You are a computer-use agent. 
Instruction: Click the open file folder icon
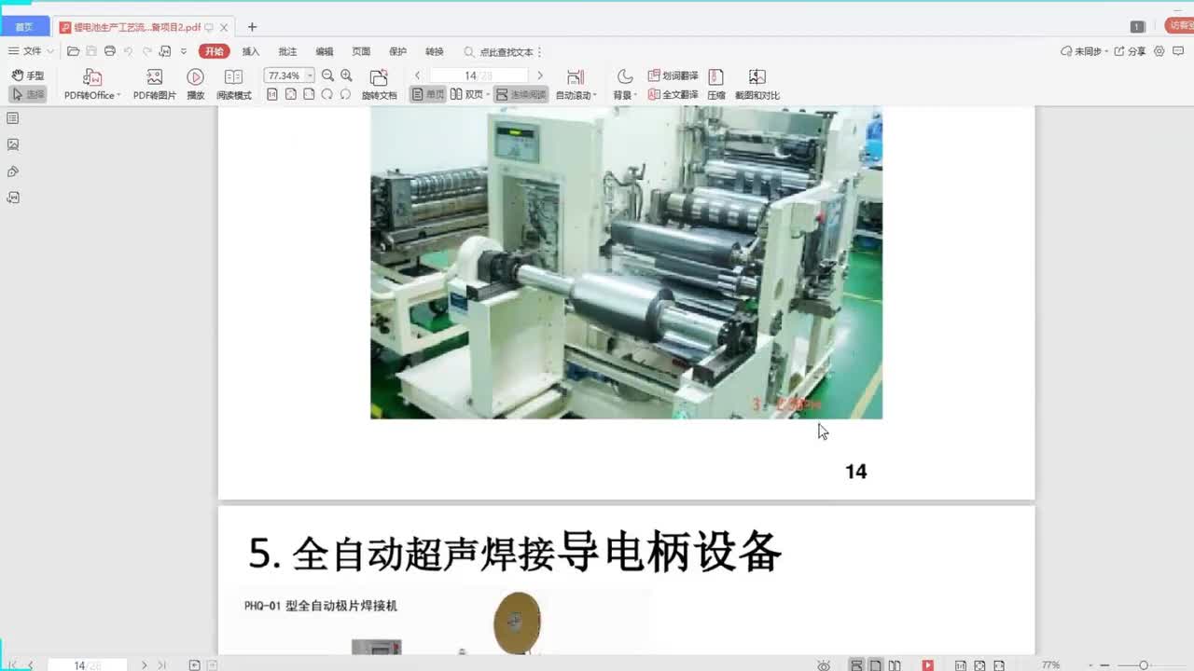[x=73, y=51]
